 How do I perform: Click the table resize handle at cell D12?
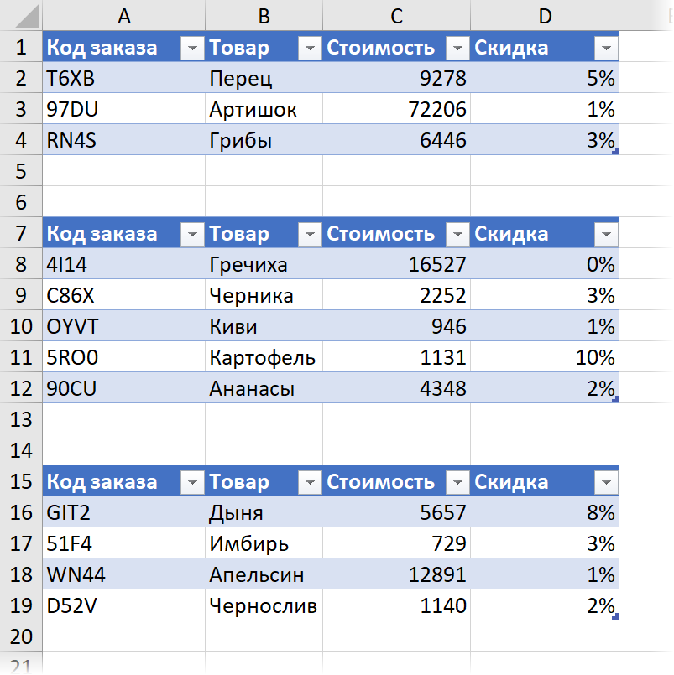[615, 399]
